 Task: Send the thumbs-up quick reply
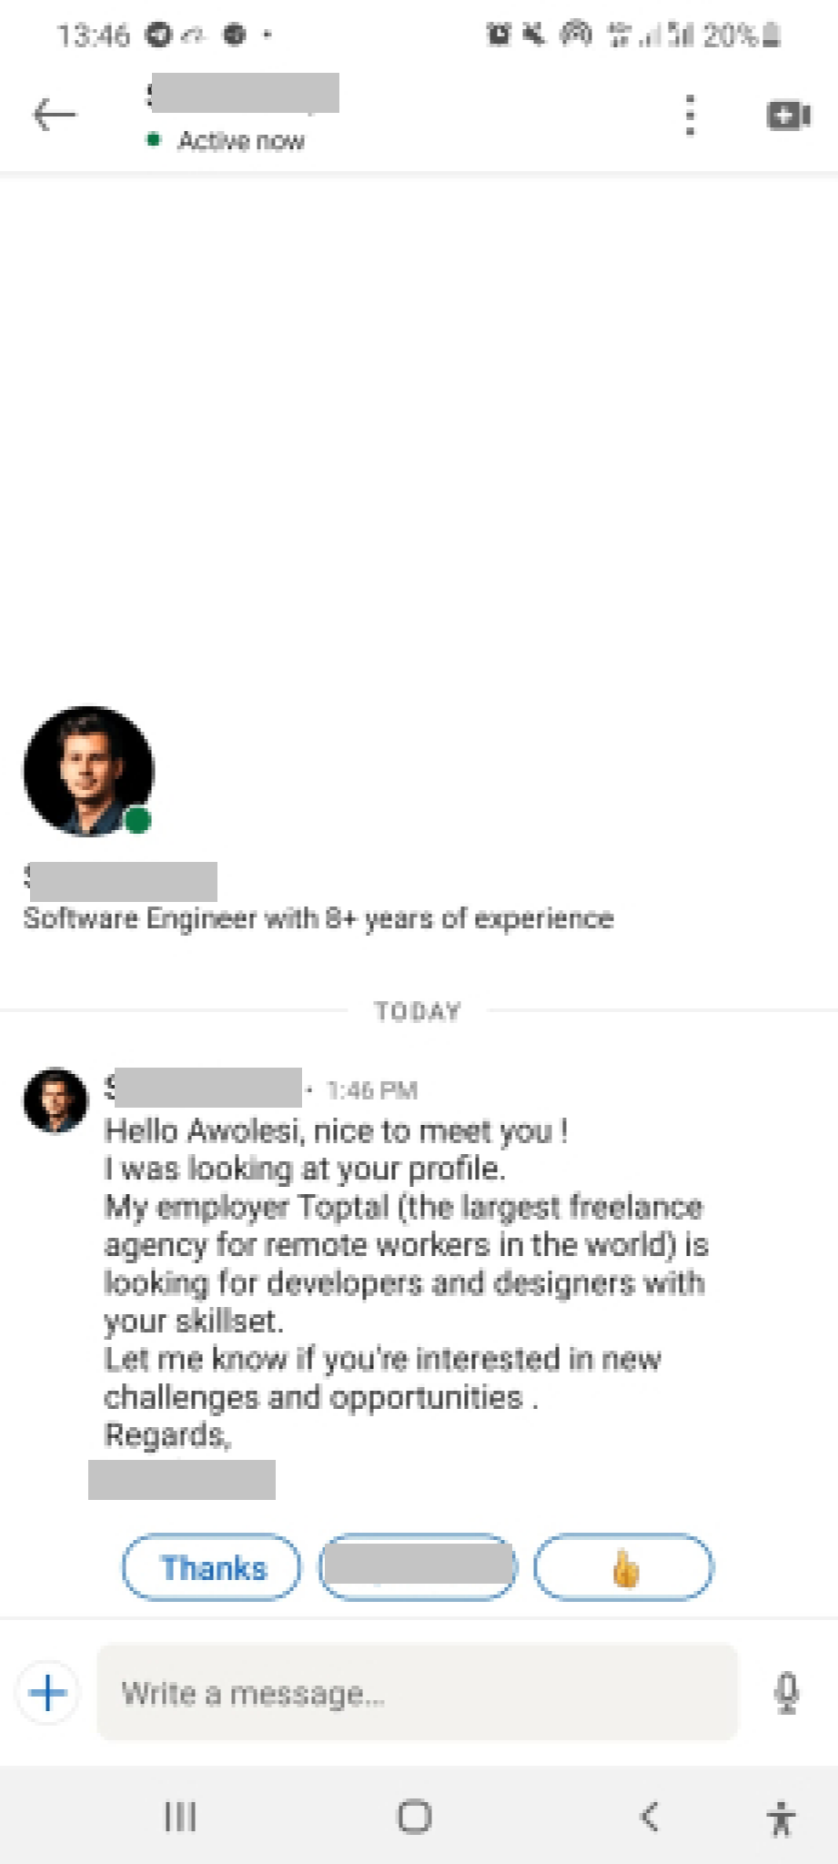click(x=624, y=1567)
